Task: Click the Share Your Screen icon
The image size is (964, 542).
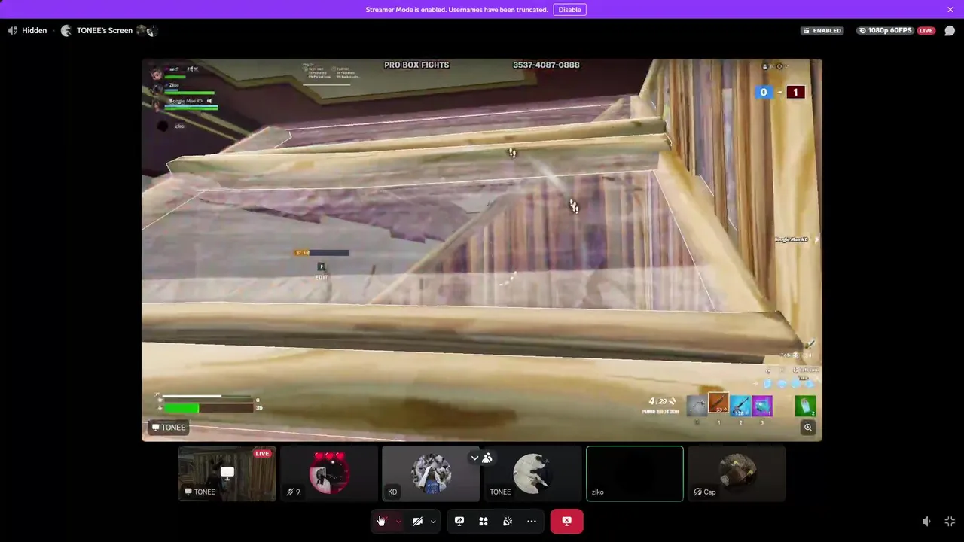Action: pos(459,521)
